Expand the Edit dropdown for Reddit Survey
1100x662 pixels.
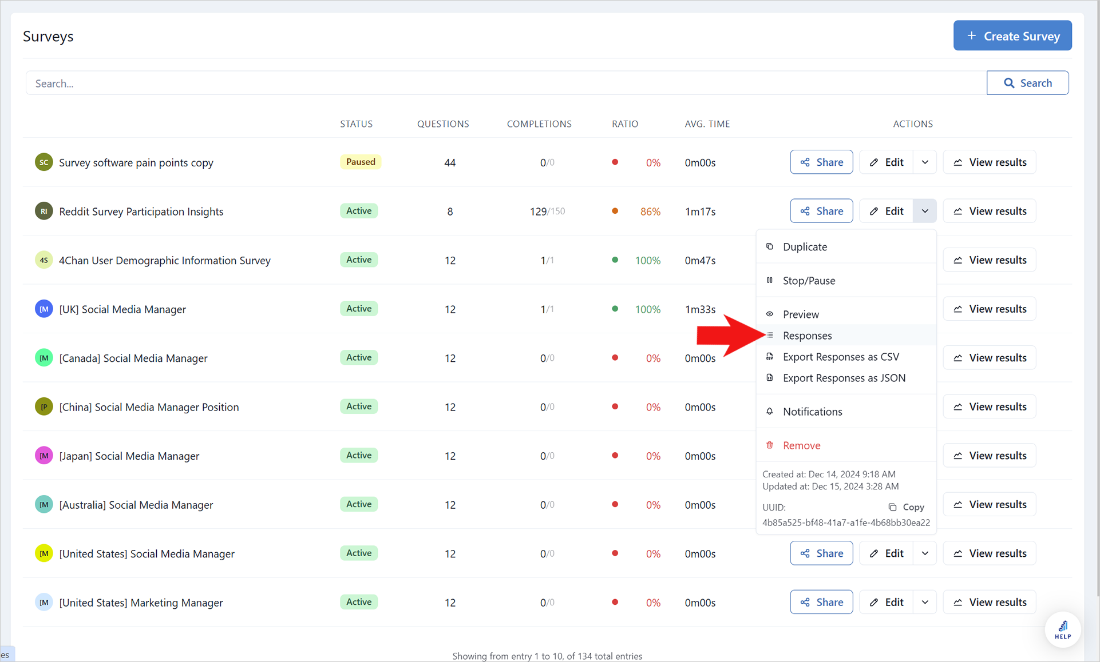point(925,210)
